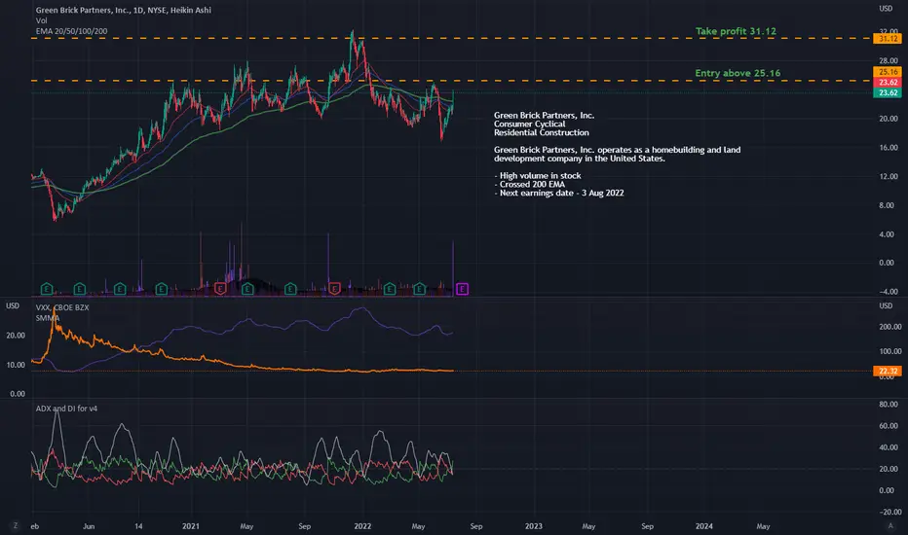This screenshot has height=535, width=908.
Task: Open the purple upcoming earnings marker
Action: click(462, 289)
